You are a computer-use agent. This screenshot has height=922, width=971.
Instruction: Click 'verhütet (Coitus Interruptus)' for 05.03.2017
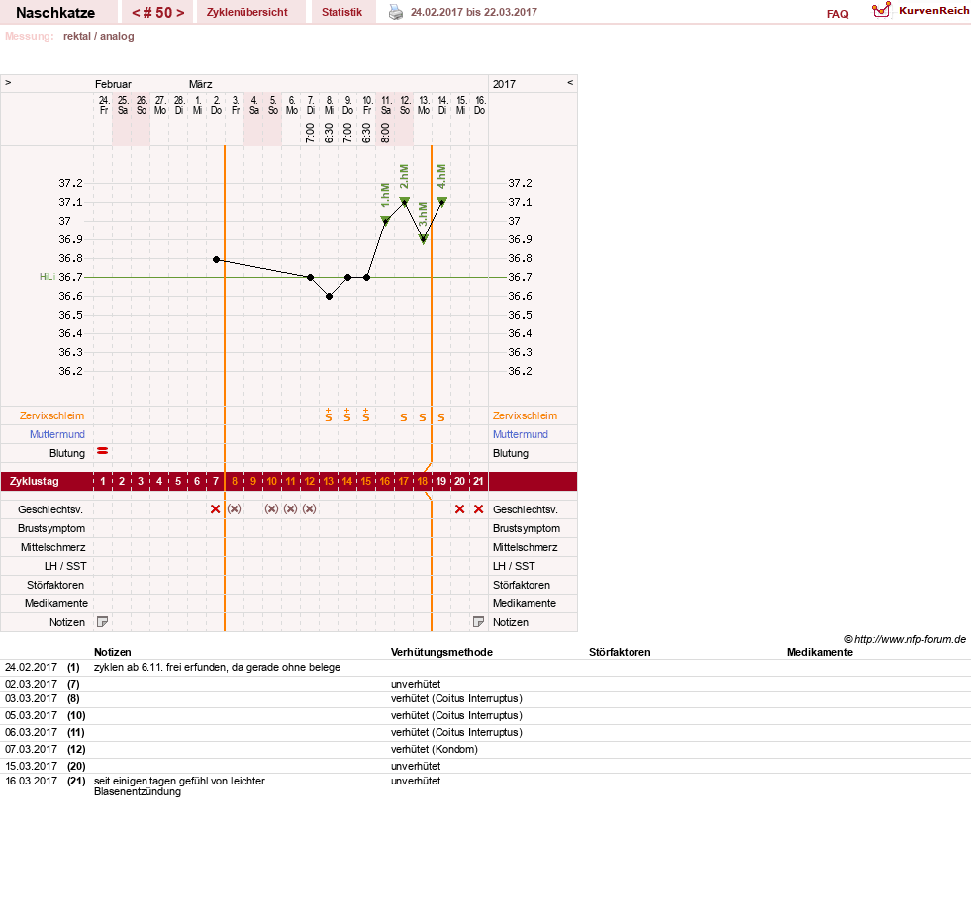[x=456, y=715]
